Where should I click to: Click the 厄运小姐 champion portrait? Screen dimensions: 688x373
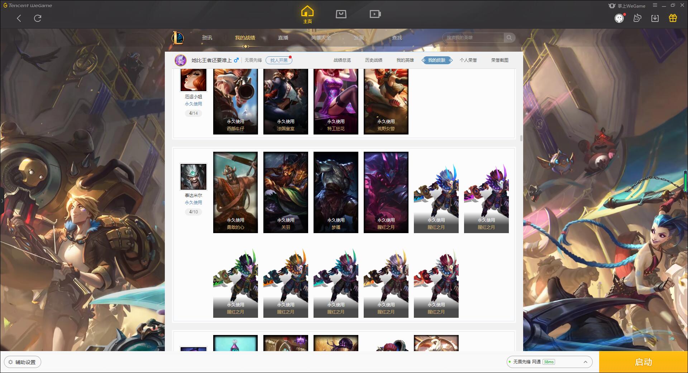pyautogui.click(x=193, y=80)
